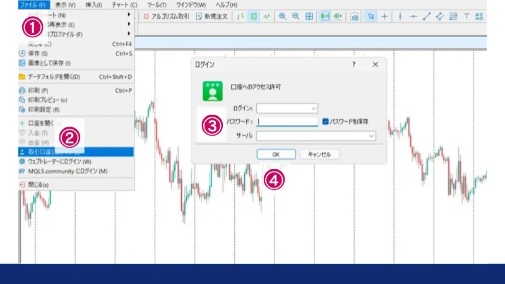Toggle the パスワードを保存 checkbox
This screenshot has height=284, width=505.
(325, 121)
